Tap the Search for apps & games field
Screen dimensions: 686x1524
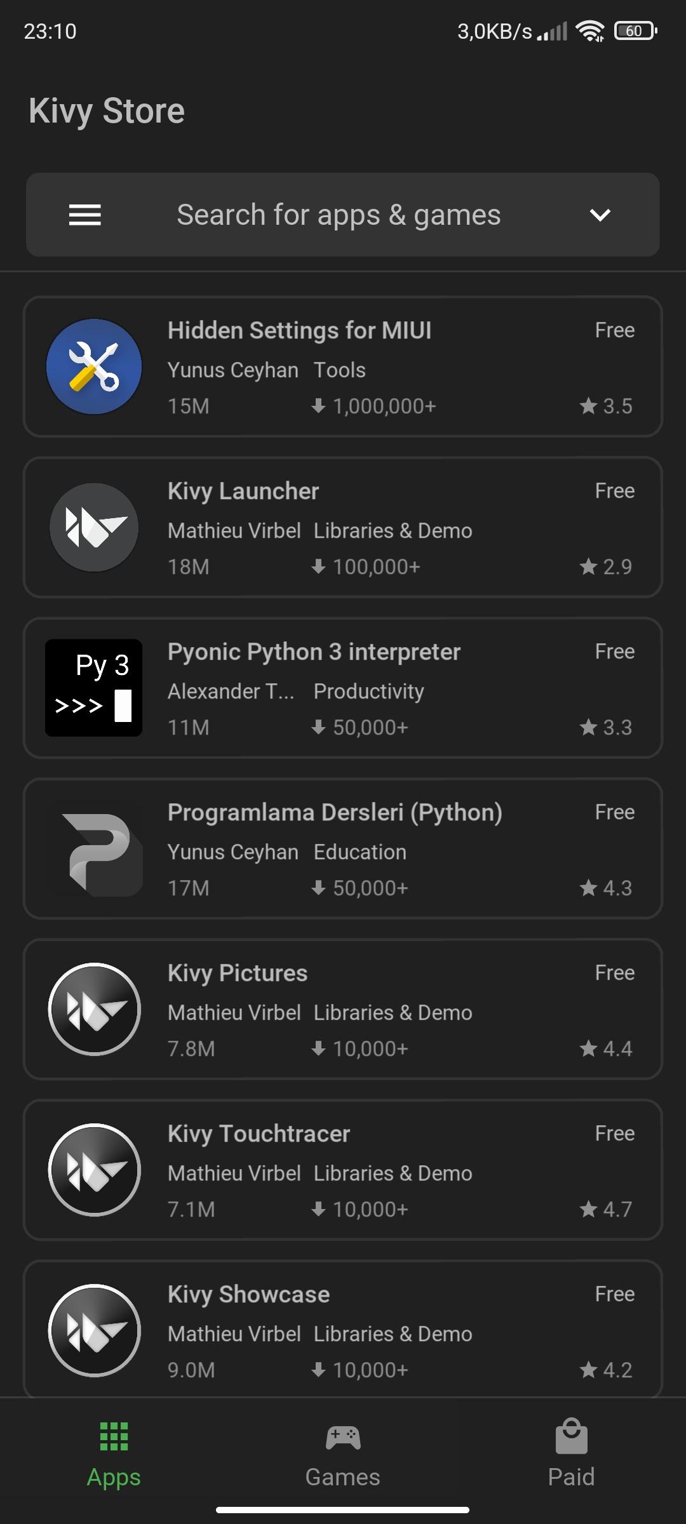(x=339, y=215)
